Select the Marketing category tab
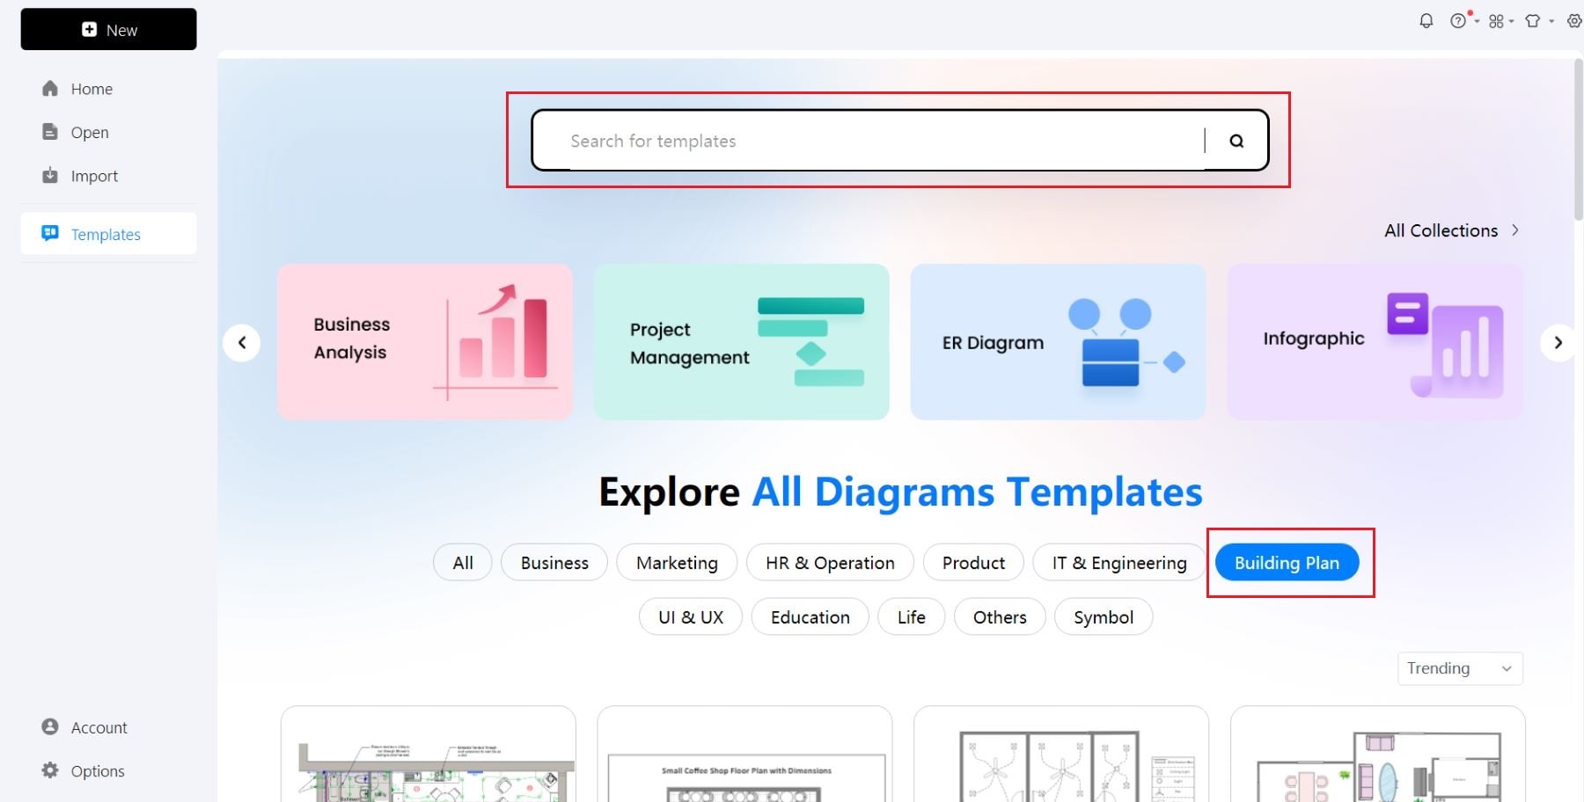 click(x=677, y=563)
